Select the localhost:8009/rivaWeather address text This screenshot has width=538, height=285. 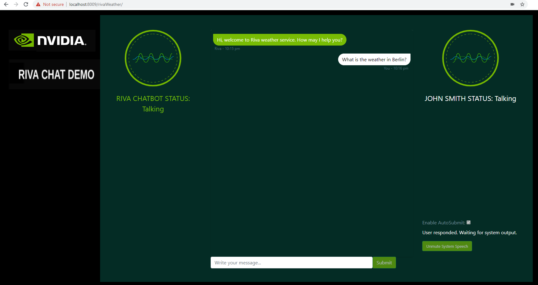(96, 4)
